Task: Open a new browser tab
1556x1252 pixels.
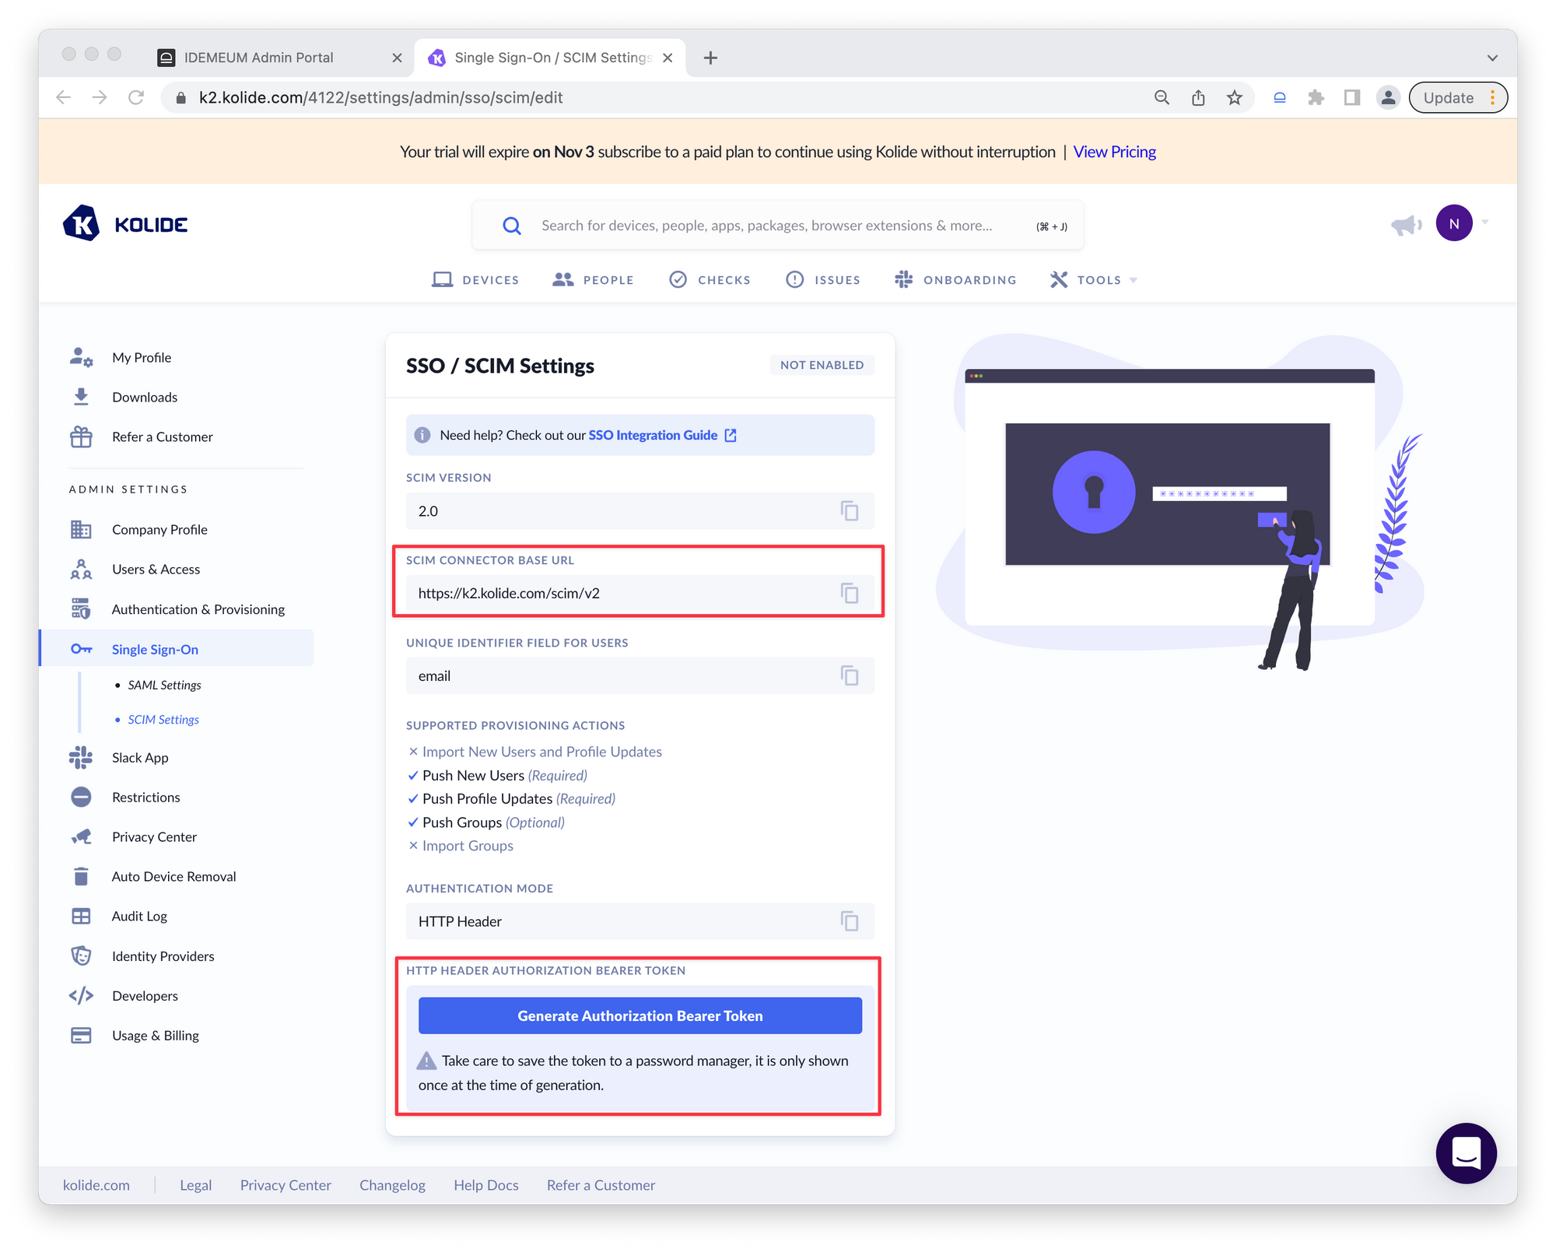Action: pos(710,58)
